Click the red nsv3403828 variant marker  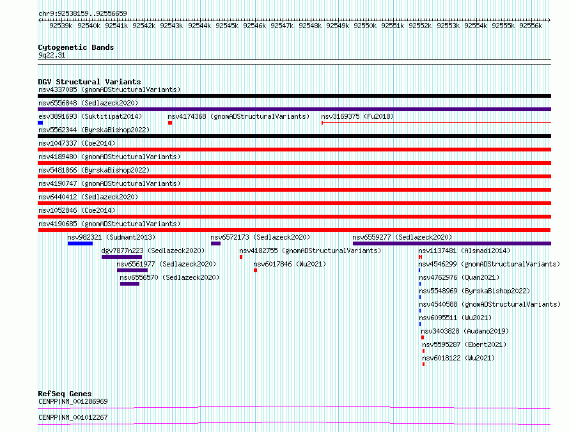423,337
